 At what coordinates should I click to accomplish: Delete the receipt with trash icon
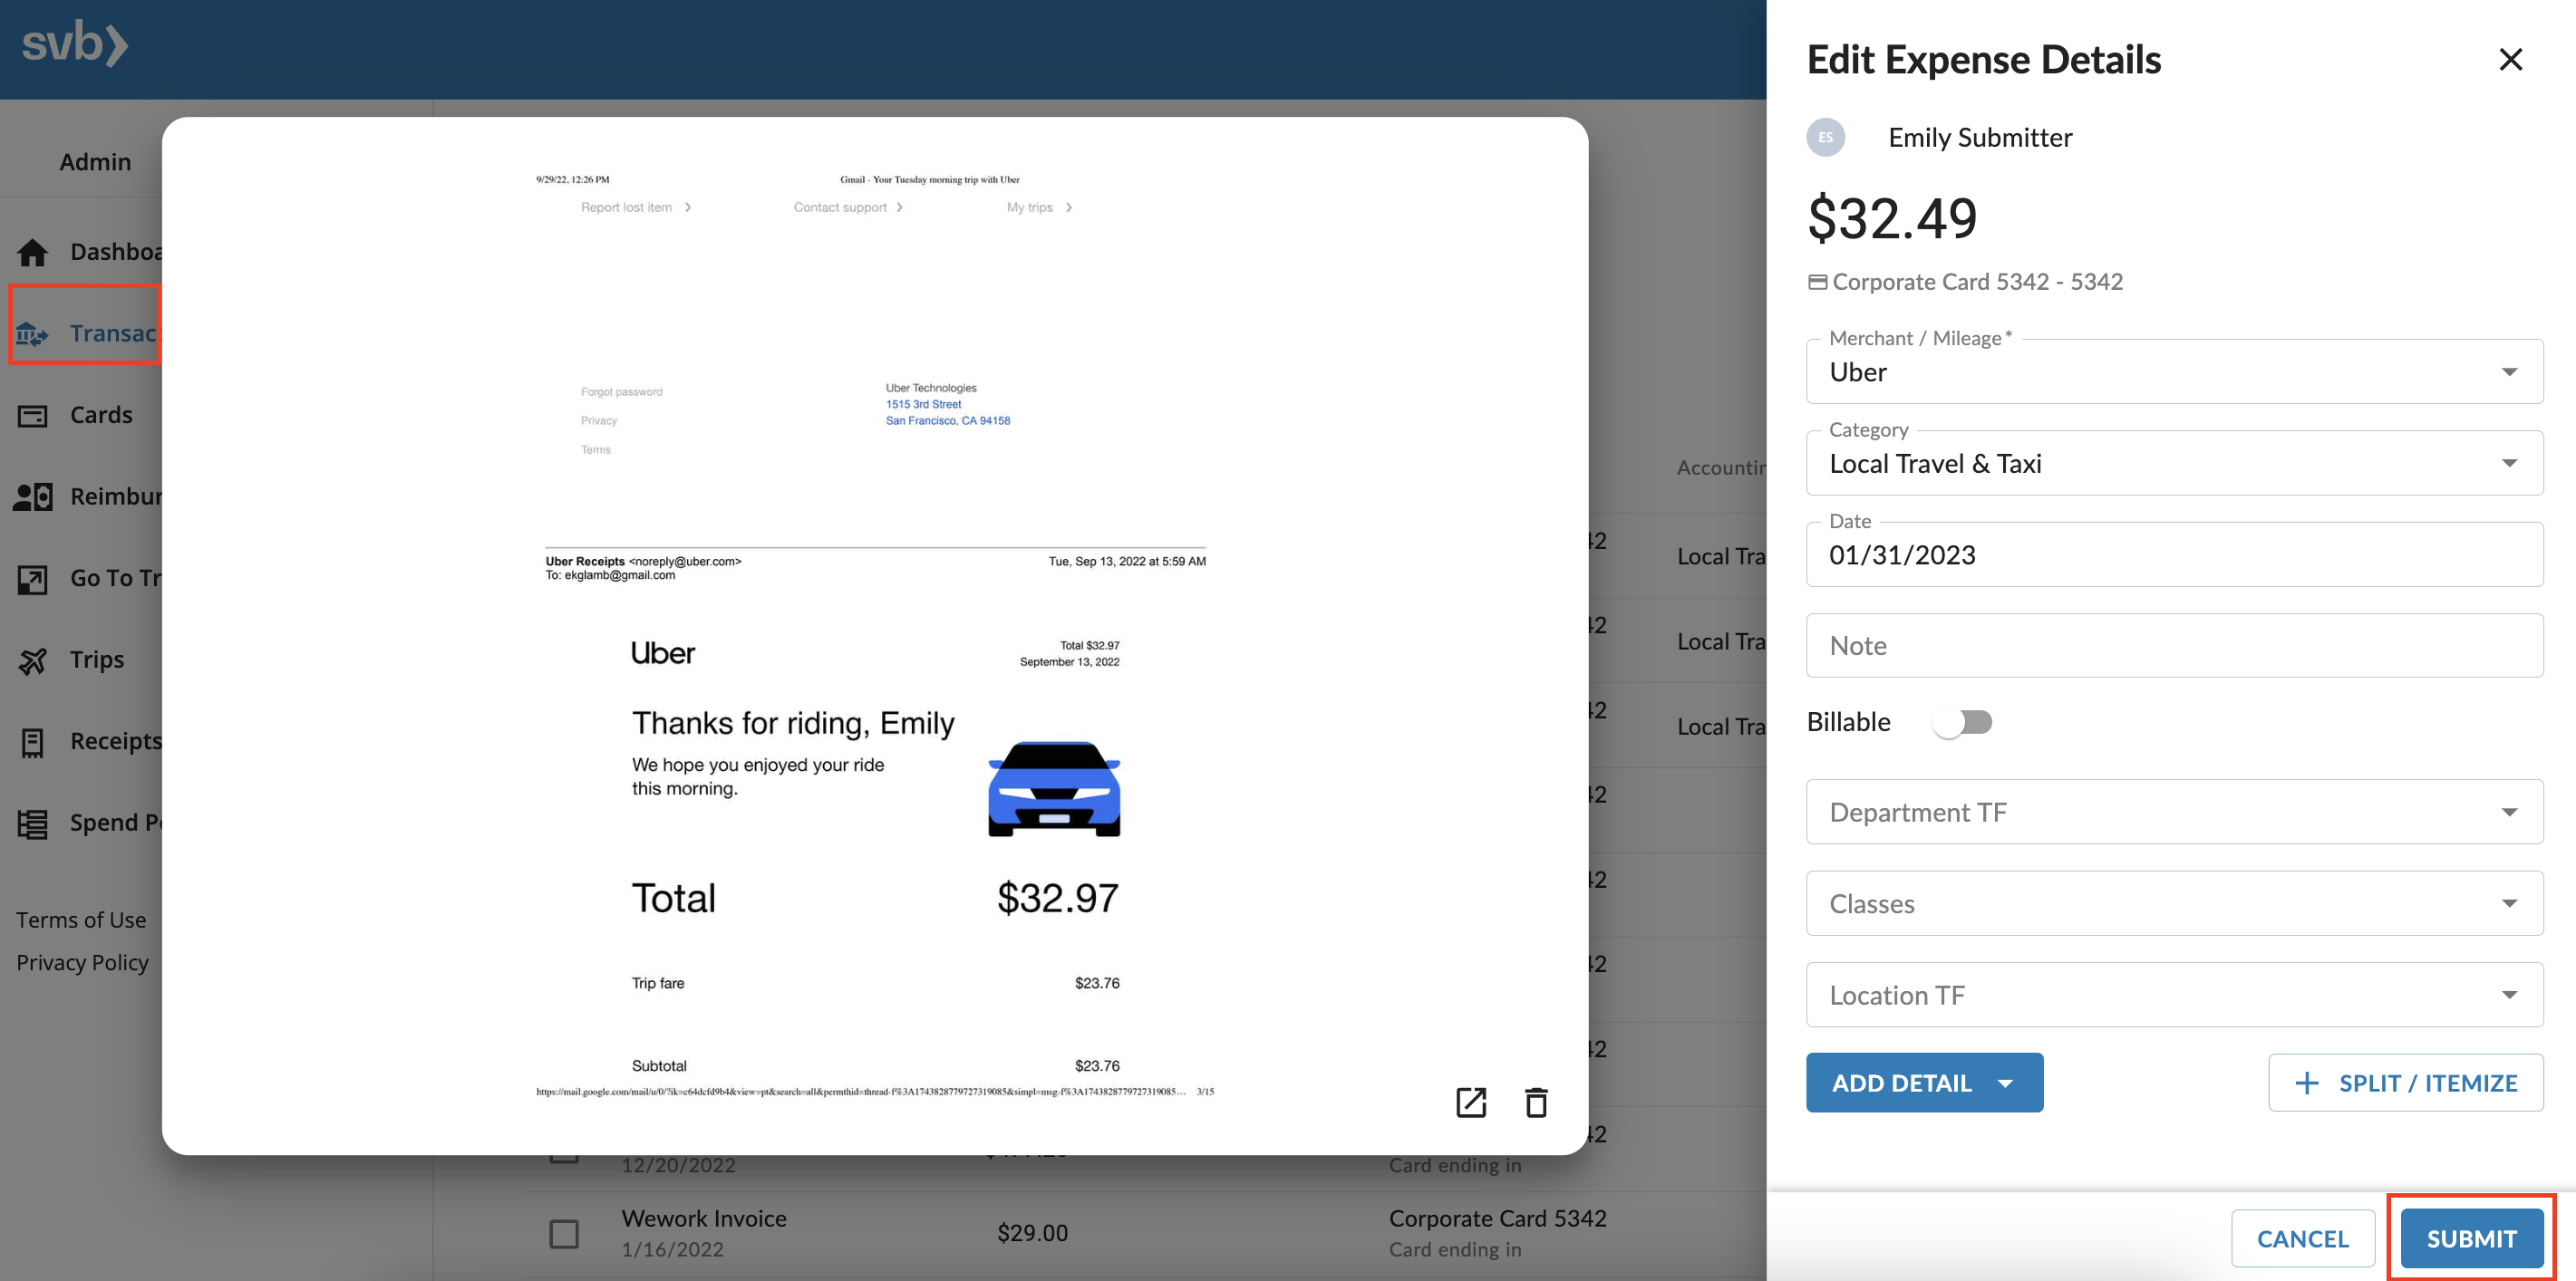coord(1536,1103)
